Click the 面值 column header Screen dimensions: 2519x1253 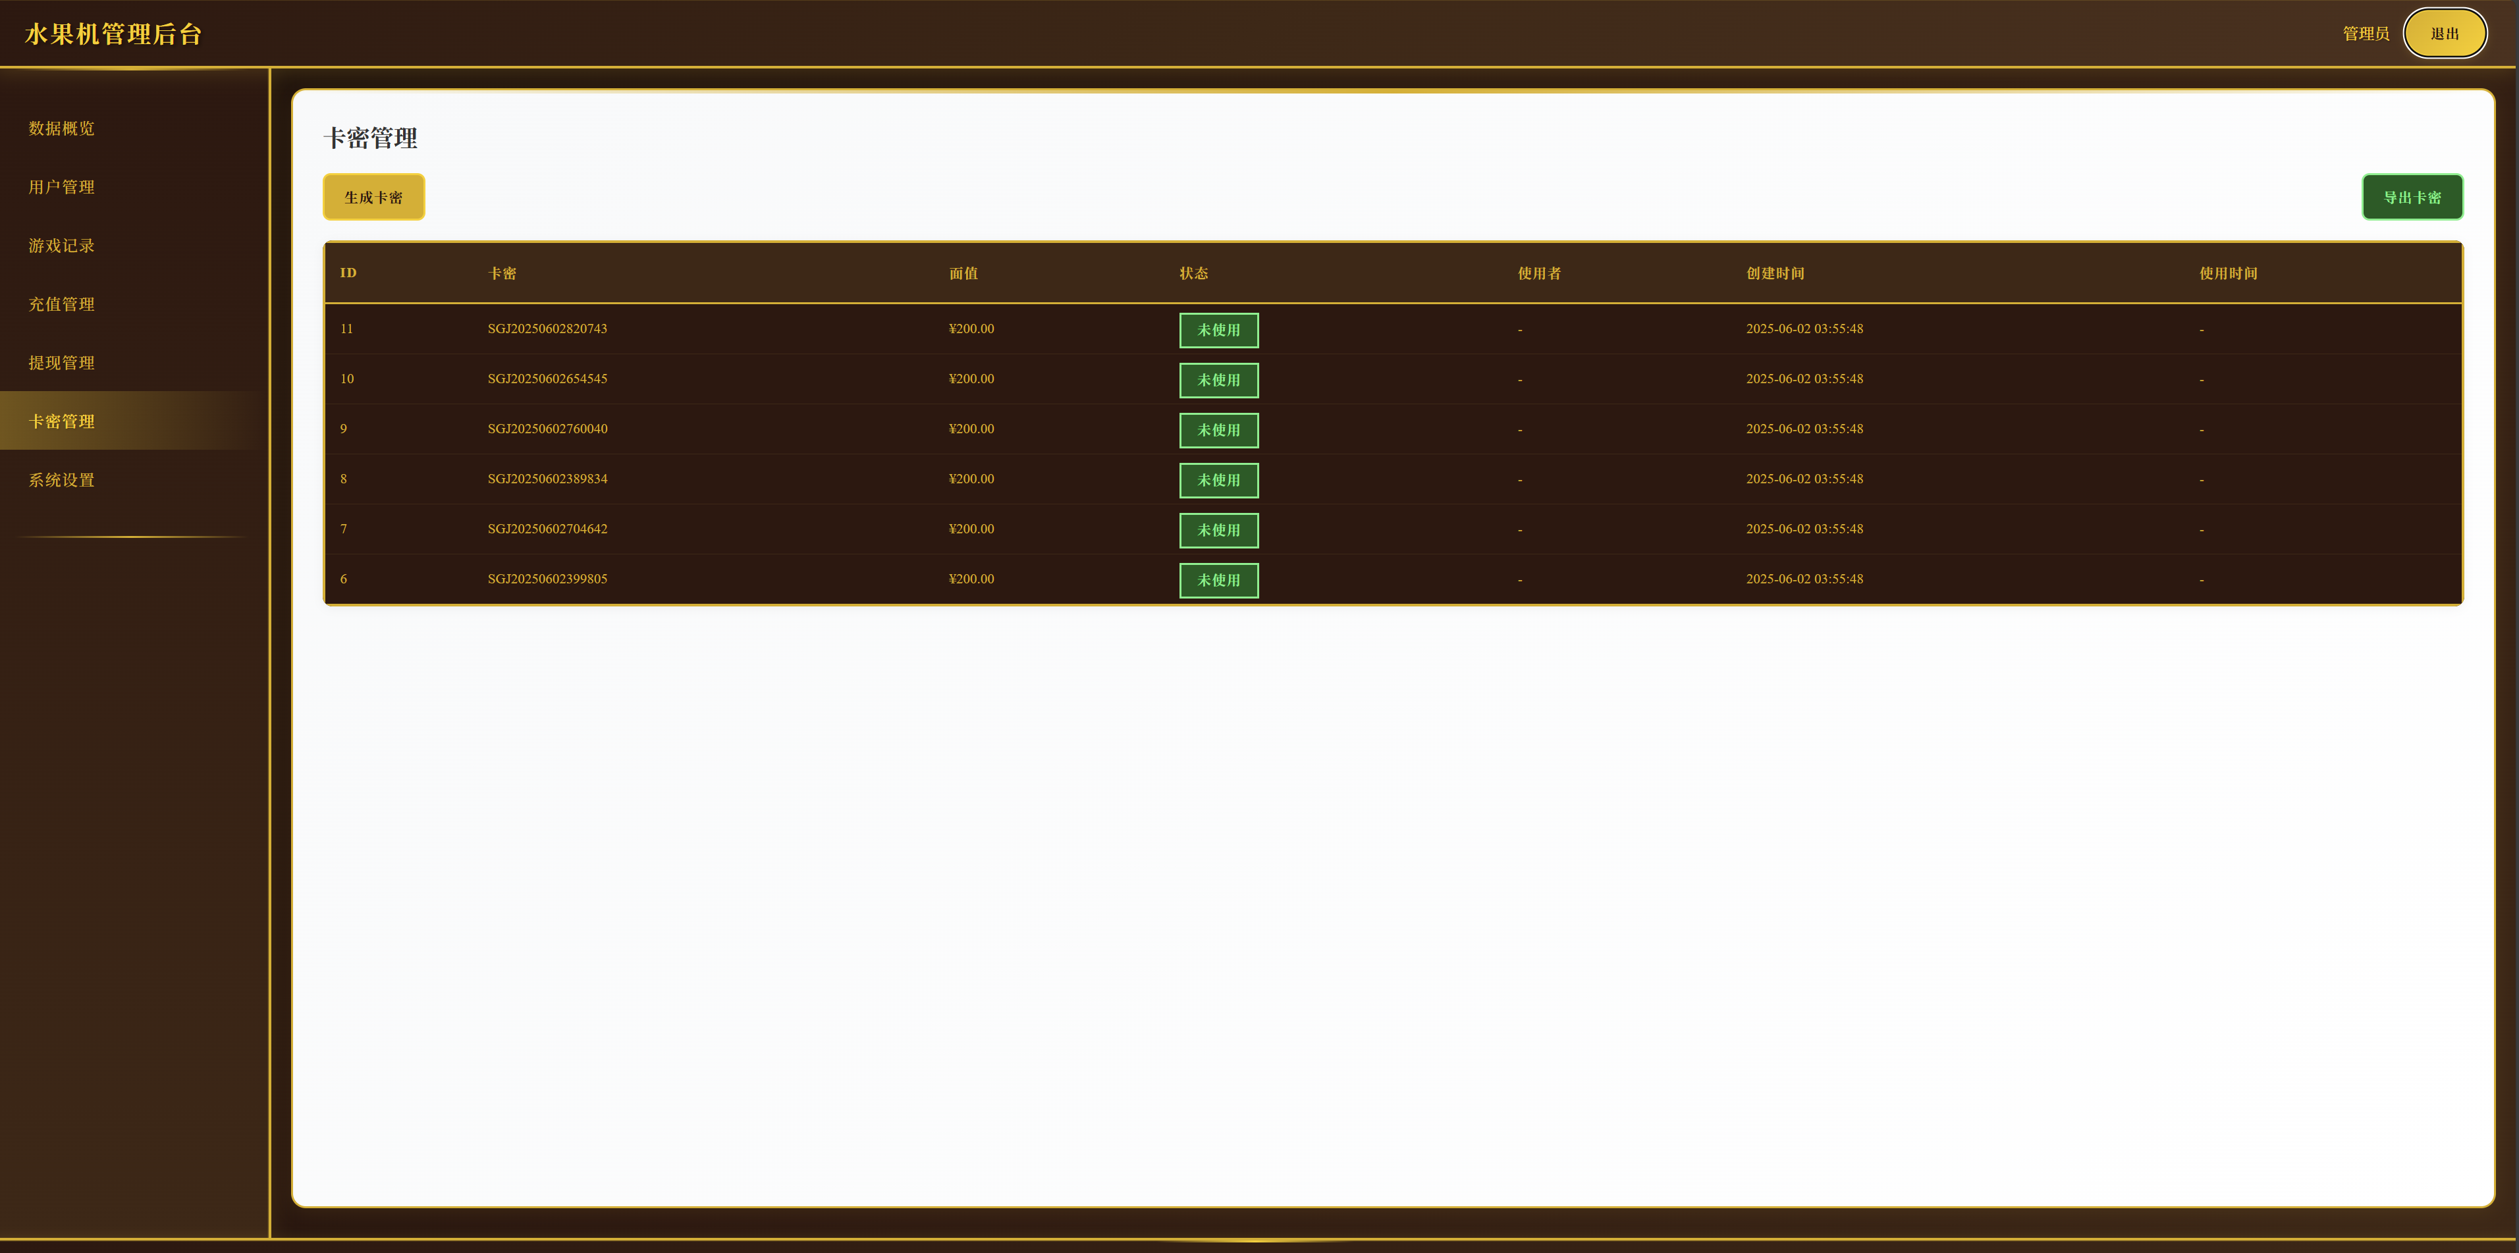coord(963,274)
